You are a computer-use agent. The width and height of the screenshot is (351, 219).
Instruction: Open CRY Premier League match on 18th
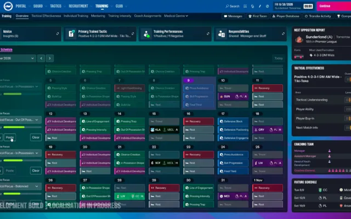[x=268, y=130]
